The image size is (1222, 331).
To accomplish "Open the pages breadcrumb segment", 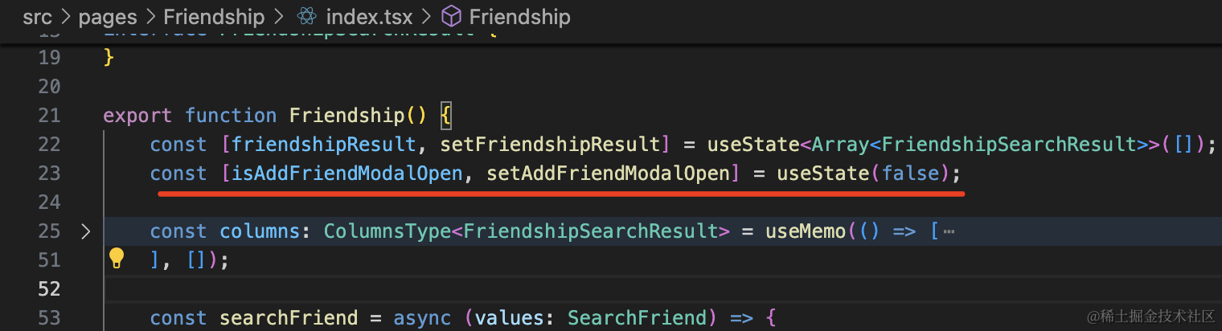I will [x=108, y=16].
